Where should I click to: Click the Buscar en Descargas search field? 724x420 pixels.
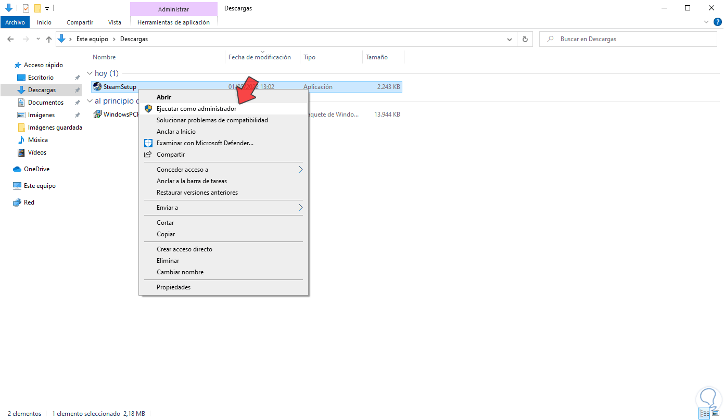(x=628, y=39)
